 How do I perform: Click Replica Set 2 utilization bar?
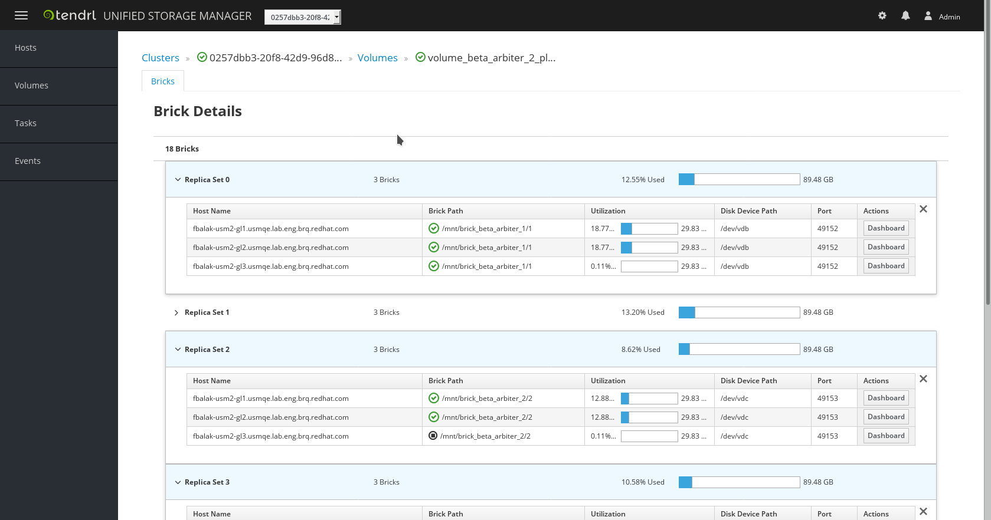coord(739,349)
